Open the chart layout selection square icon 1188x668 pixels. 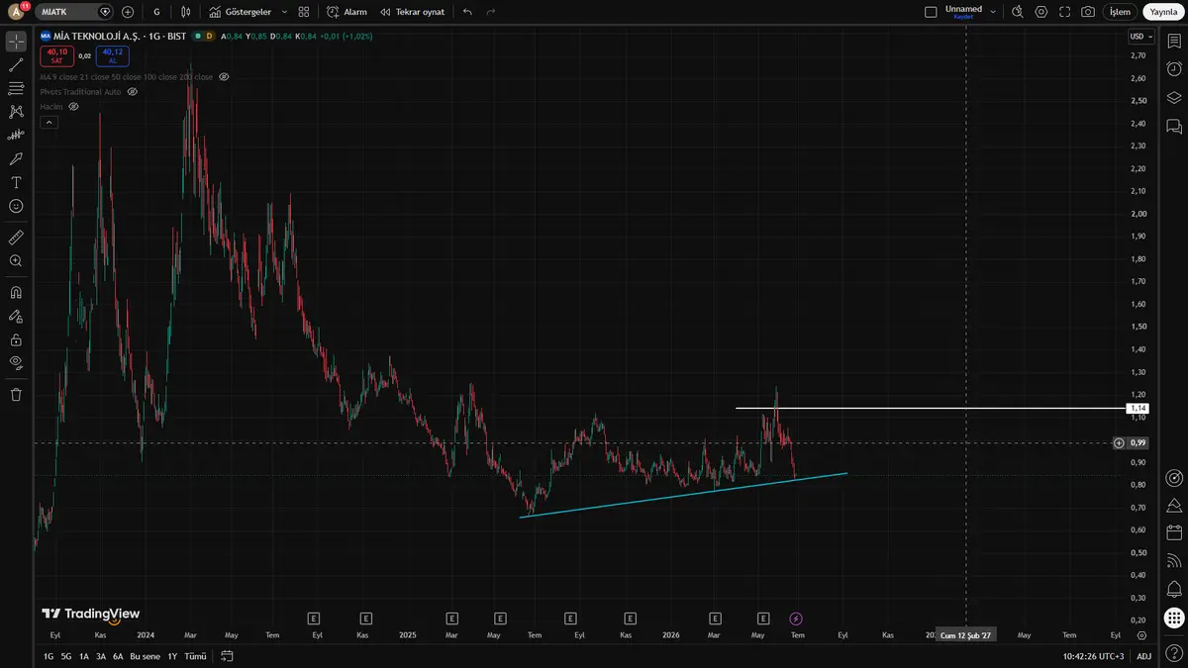tap(931, 12)
